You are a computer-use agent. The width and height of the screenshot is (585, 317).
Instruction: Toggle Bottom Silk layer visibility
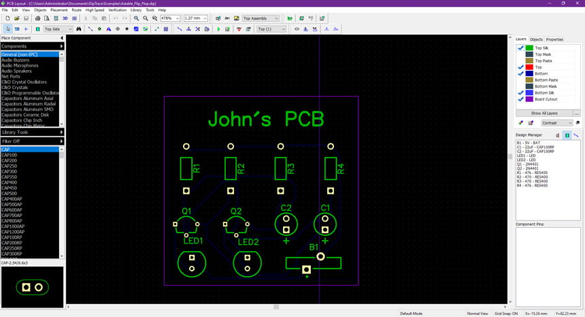tap(521, 93)
